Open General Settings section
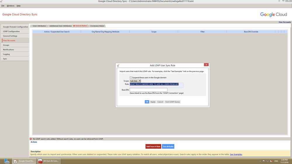 click(15, 36)
